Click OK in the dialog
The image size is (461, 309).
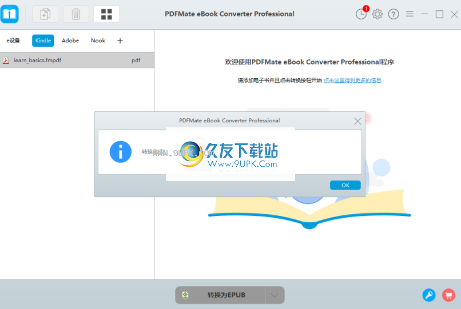coord(345,185)
